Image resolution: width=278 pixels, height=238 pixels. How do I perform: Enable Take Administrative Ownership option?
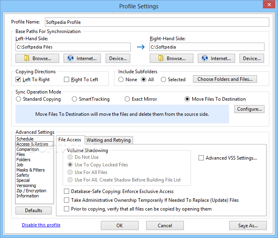[66, 200]
